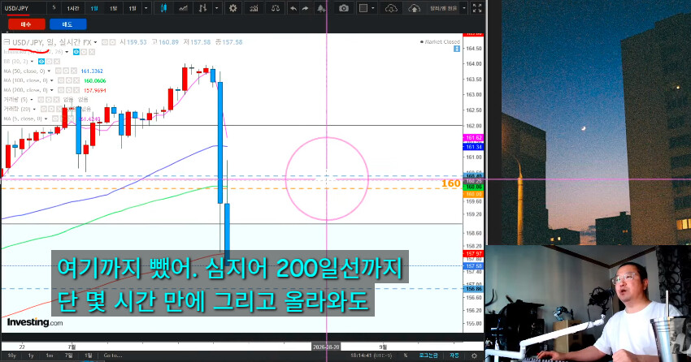Expand the MA (200, close, 0) dropdown
This screenshot has height=362, width=691.
click(x=51, y=90)
